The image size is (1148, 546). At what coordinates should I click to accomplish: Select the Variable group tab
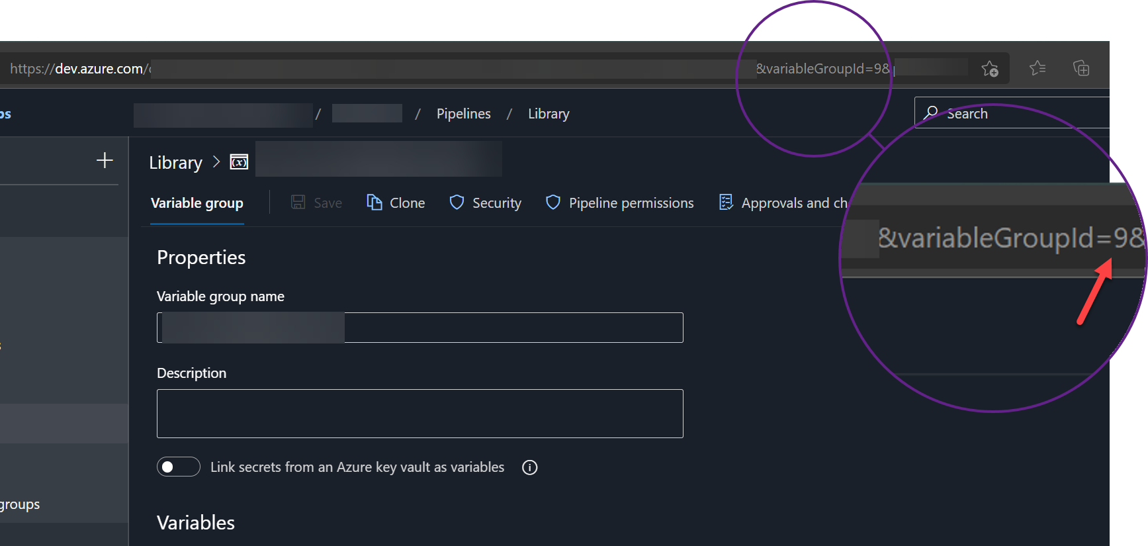(197, 203)
